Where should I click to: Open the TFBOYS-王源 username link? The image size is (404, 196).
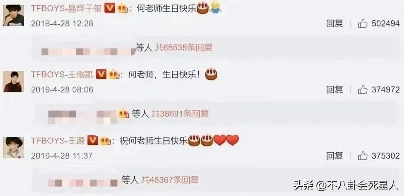pyautogui.click(x=58, y=141)
